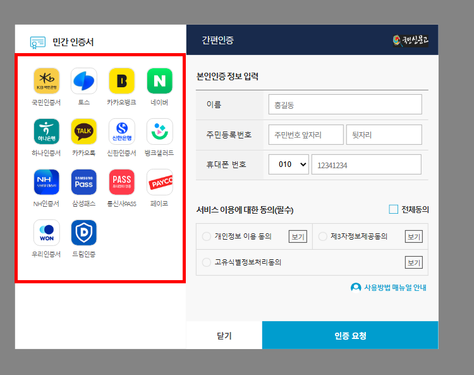Click the 닫기 button
474x375 pixels.
tap(224, 335)
